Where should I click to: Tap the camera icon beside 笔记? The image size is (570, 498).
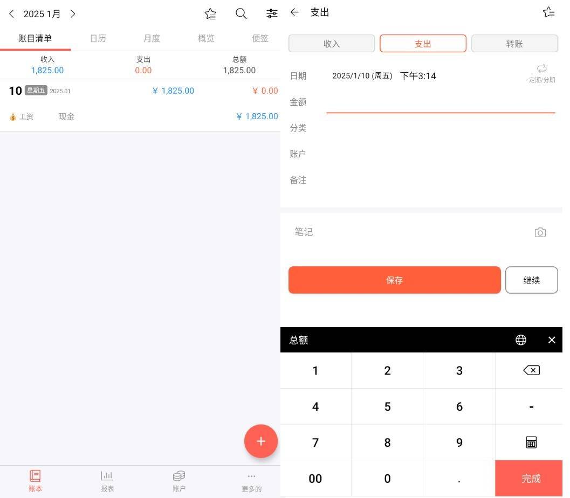point(540,232)
